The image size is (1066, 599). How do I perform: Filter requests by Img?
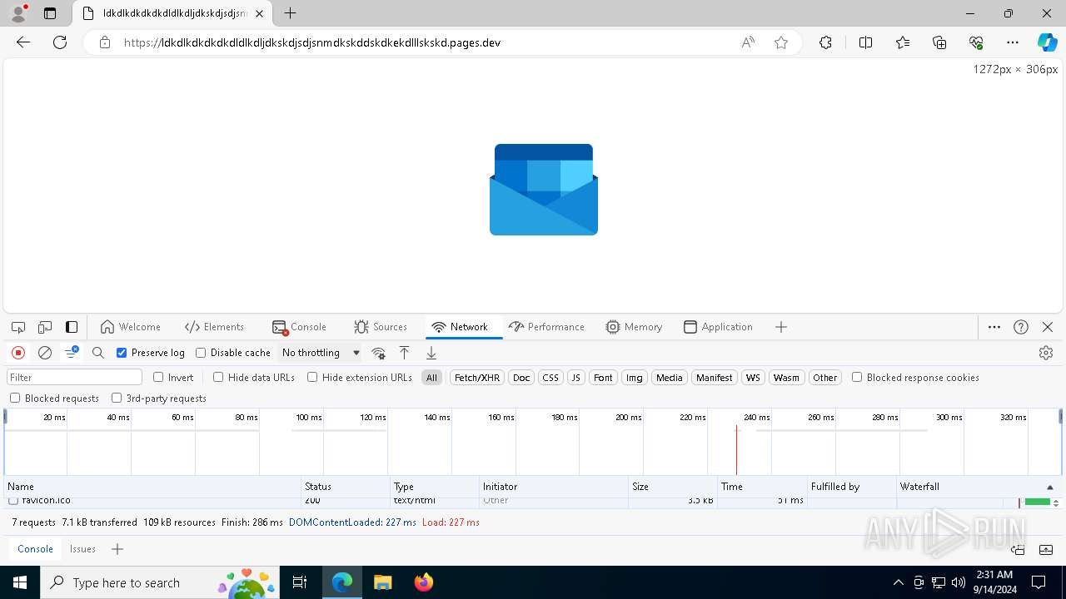pos(635,378)
